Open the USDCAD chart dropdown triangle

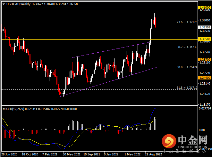[4, 4]
